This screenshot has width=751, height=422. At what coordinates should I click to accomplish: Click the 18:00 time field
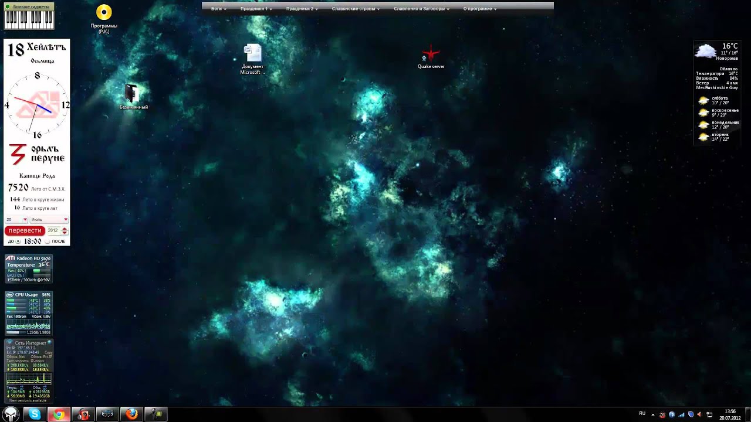click(x=33, y=241)
